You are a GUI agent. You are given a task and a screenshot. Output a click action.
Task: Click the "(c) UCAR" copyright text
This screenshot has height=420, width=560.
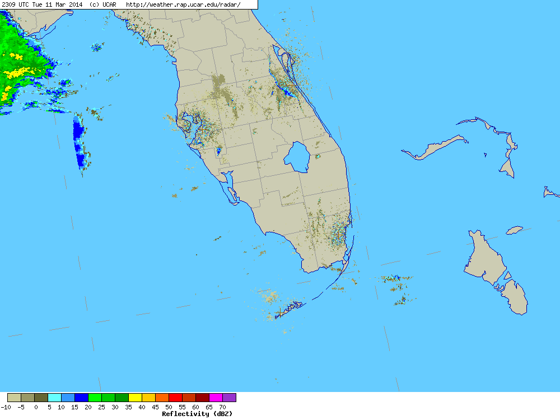[x=103, y=4]
